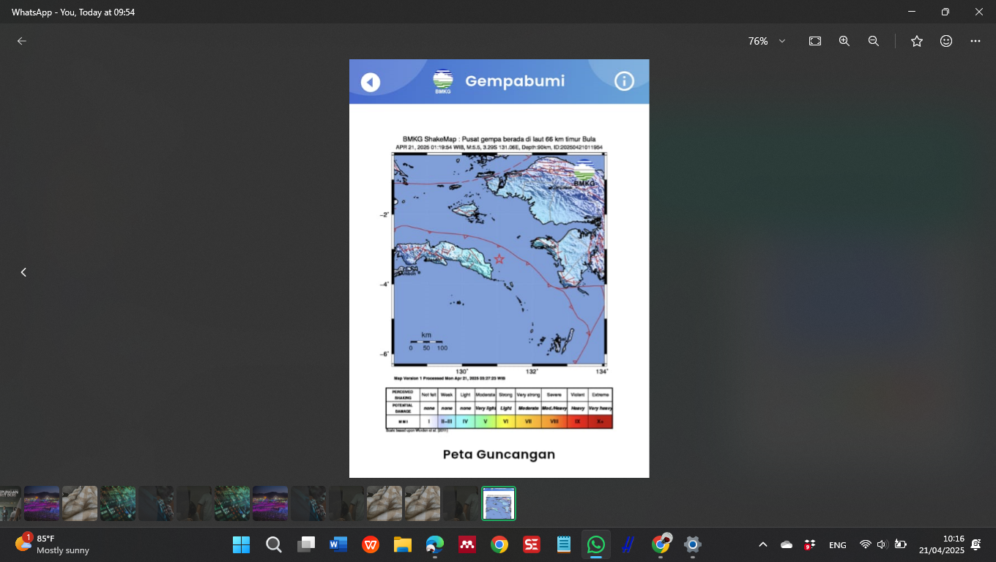Open the red SE app on the taskbar
This screenshot has height=562, width=996.
532,544
